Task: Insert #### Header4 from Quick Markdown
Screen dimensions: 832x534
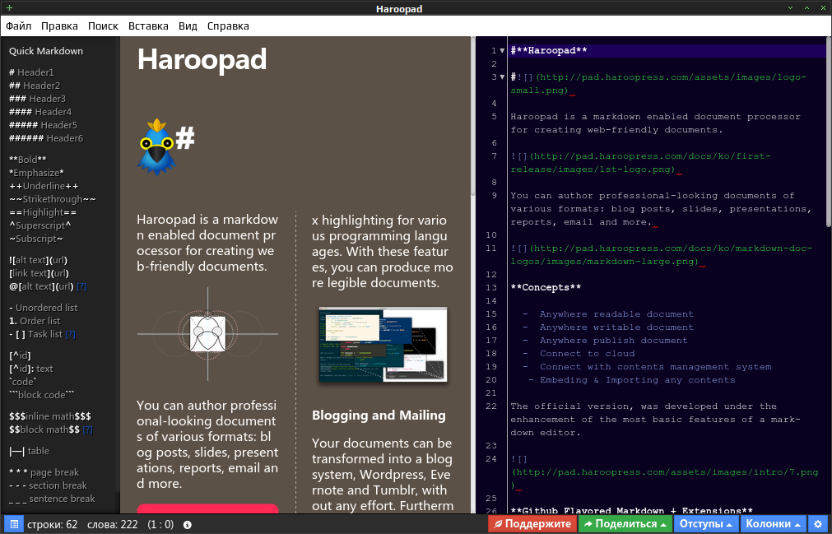Action: click(40, 112)
